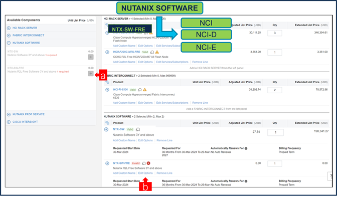337x198 pixels.
Task: Click info icon beside first Automatically Renews For
Action: pos(246,148)
